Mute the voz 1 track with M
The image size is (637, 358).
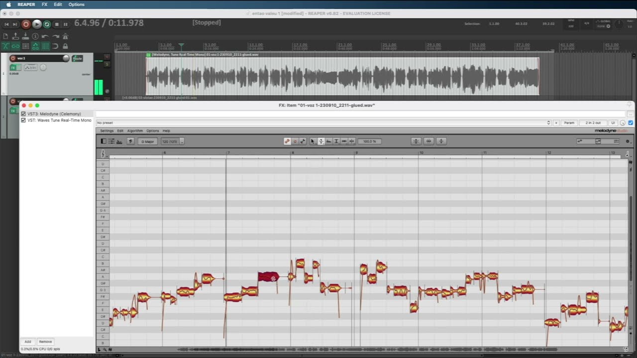[106, 57]
